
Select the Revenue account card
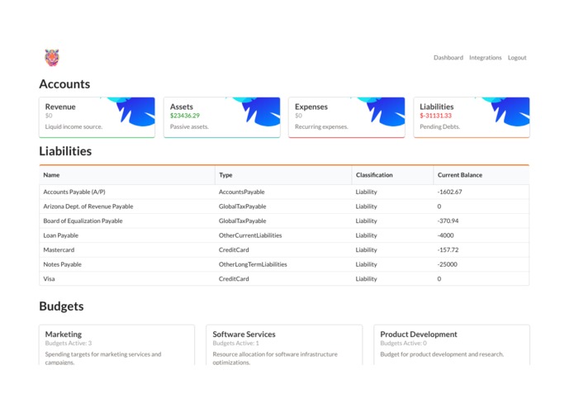[97, 117]
